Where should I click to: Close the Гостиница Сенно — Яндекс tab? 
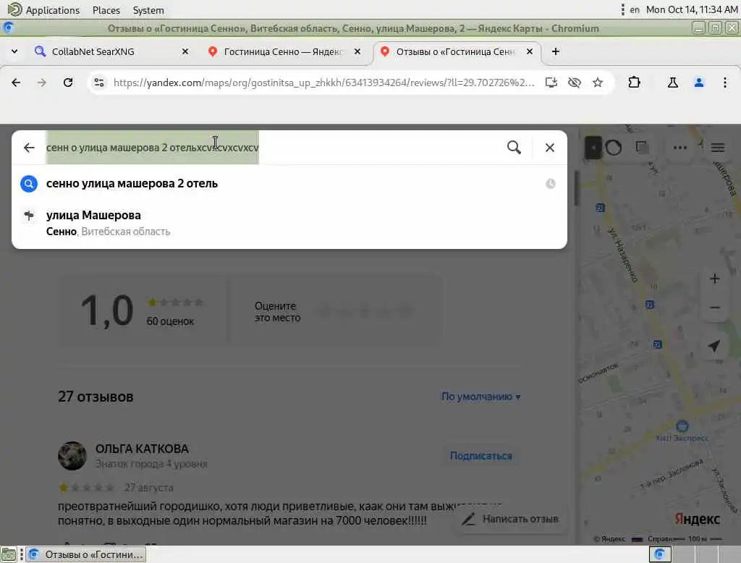(x=357, y=51)
